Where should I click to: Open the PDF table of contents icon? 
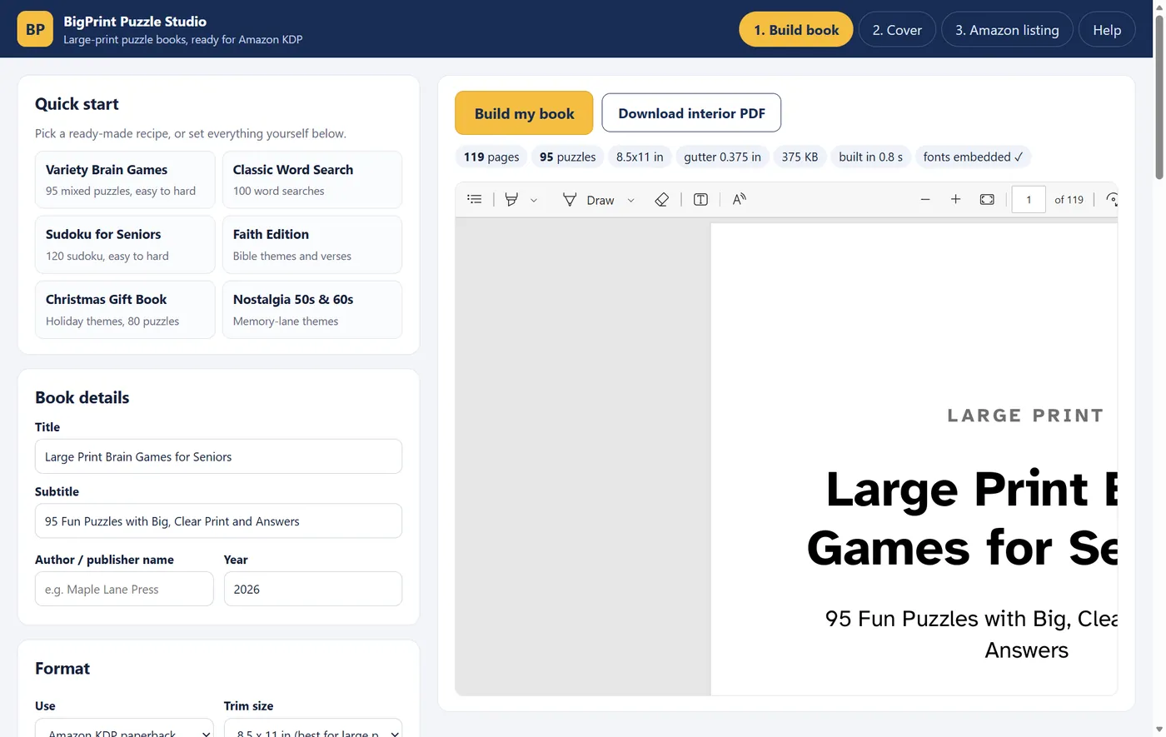[x=475, y=200]
